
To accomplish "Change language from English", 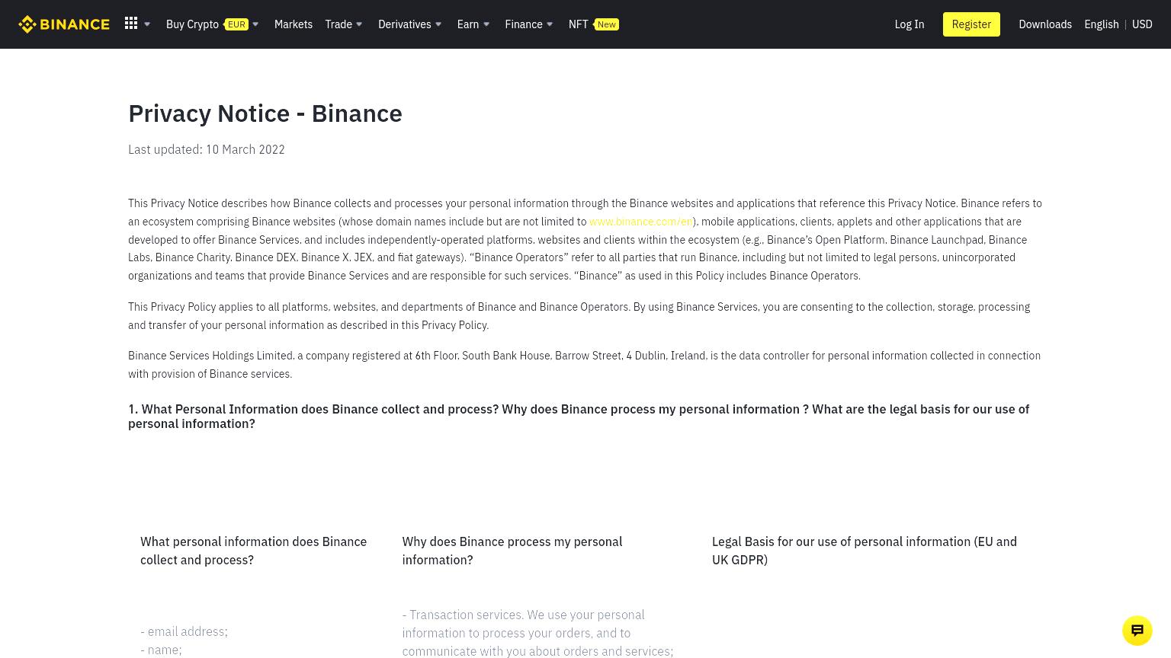I will click(1102, 24).
